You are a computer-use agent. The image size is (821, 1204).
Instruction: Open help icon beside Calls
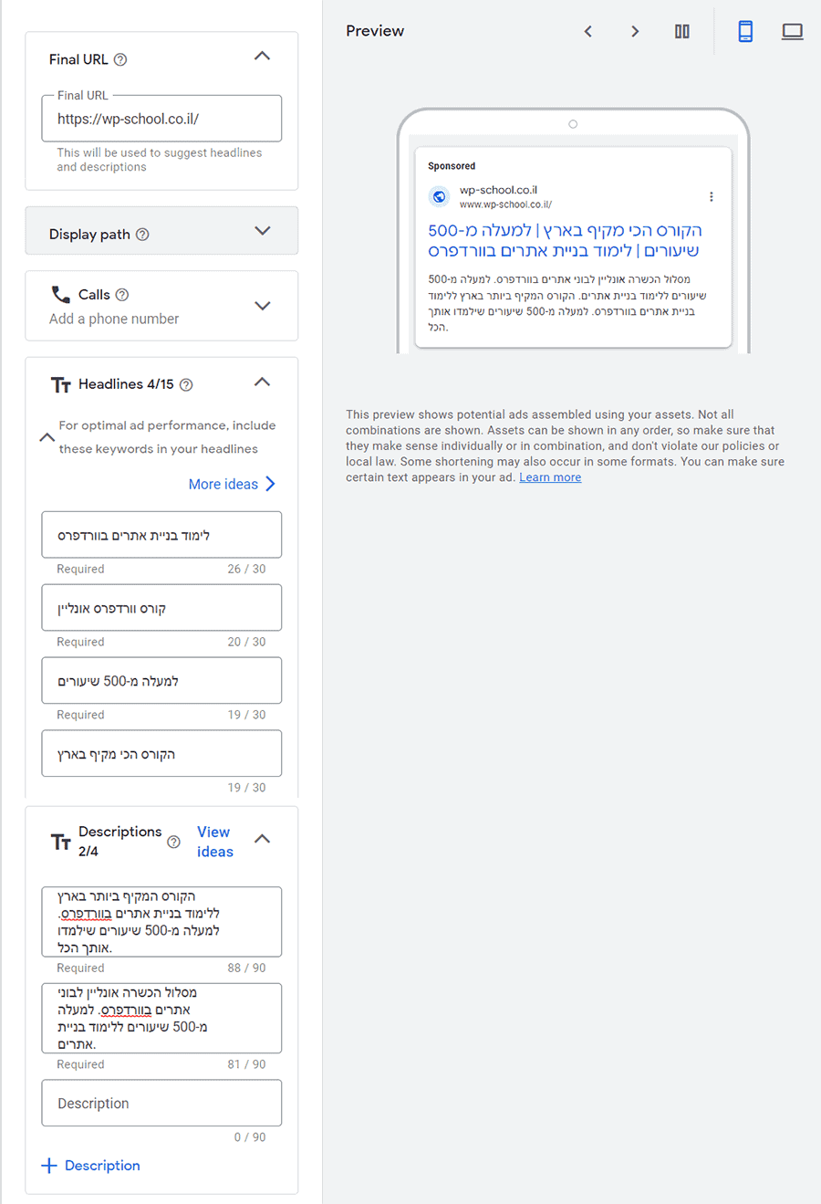point(122,295)
